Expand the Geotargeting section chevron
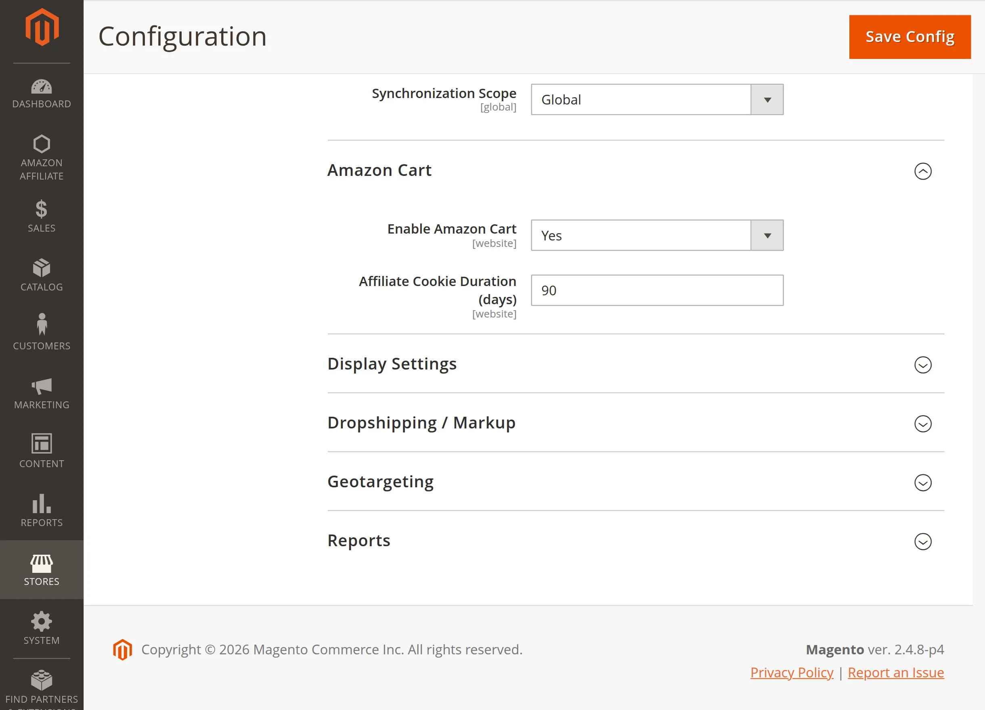This screenshot has height=710, width=985. coord(922,482)
